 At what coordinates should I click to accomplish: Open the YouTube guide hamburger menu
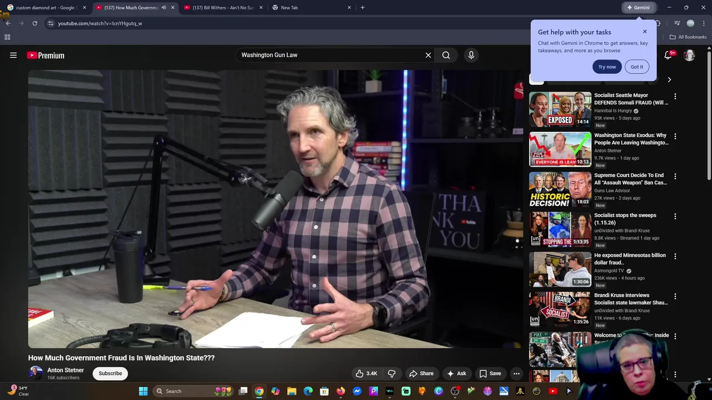tap(13, 55)
